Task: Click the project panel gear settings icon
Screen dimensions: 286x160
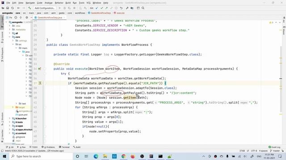Action: tap(27, 18)
